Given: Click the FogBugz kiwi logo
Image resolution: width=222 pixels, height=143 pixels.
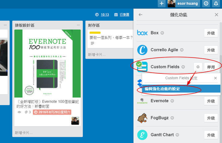Looking at the screenshot, I should click(142, 118).
